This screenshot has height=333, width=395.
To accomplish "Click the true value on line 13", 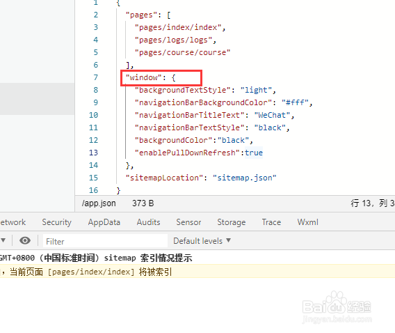I will [x=254, y=153].
